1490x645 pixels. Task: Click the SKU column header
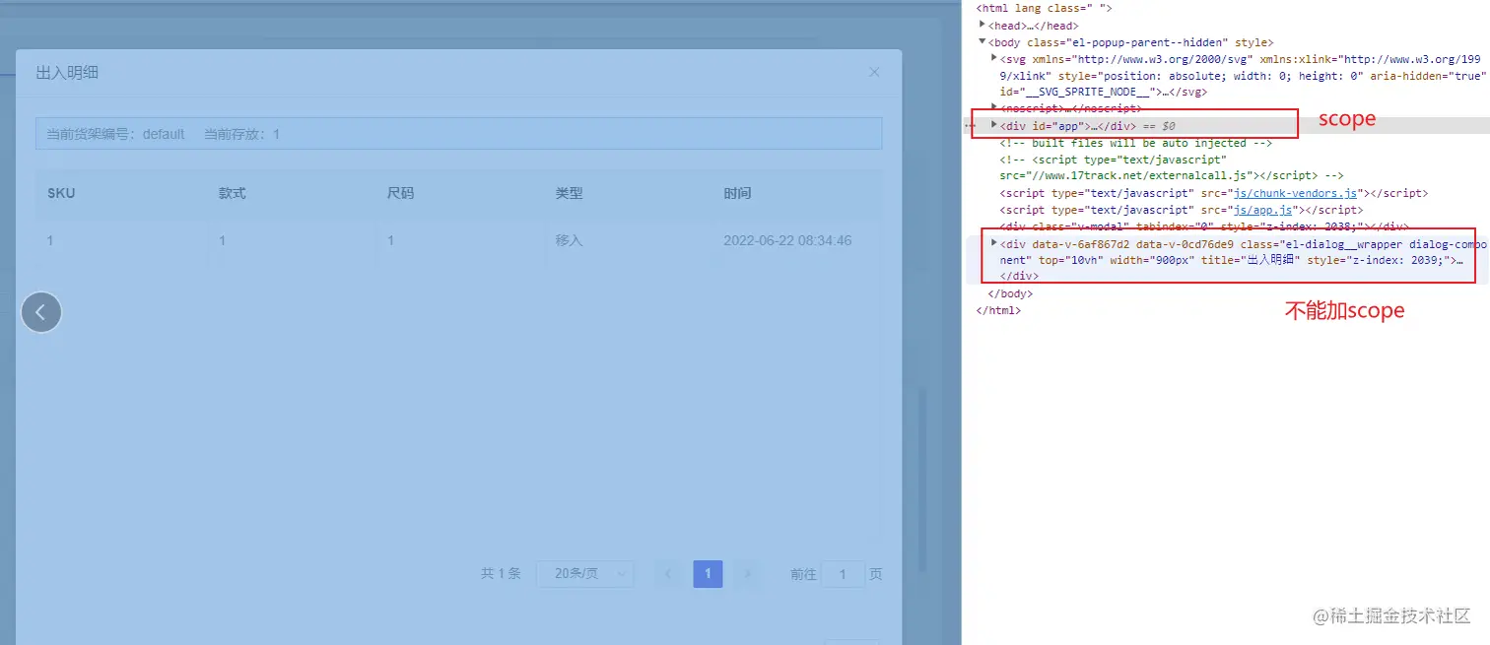click(61, 193)
